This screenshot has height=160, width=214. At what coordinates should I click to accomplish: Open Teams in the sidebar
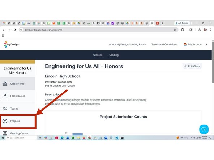click(x=17, y=108)
